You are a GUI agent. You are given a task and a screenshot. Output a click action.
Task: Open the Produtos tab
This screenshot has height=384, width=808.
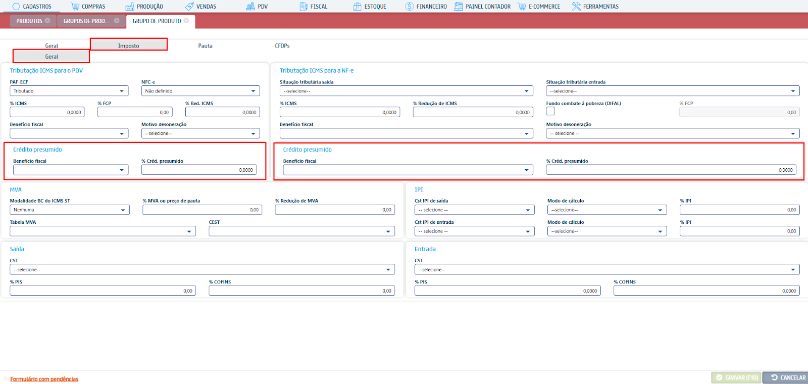tap(29, 21)
